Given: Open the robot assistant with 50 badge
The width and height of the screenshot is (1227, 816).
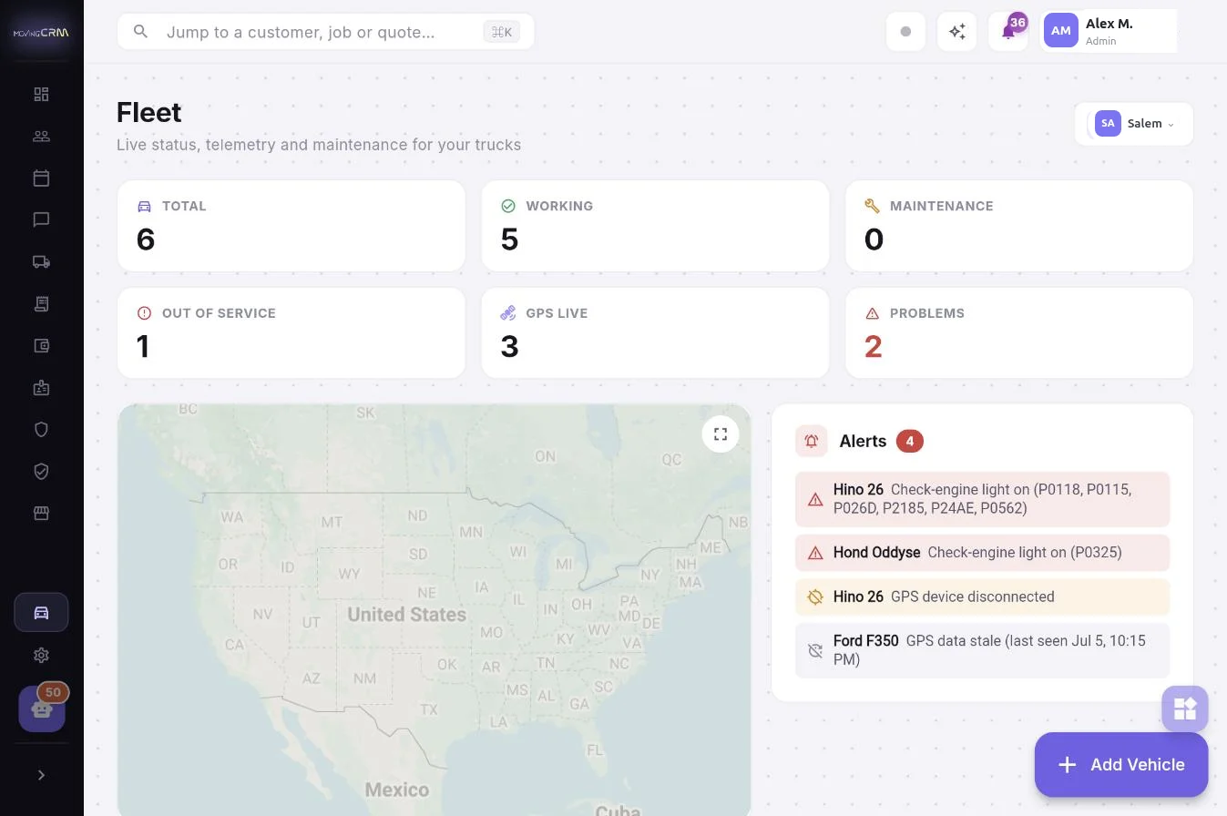Looking at the screenshot, I should (42, 709).
